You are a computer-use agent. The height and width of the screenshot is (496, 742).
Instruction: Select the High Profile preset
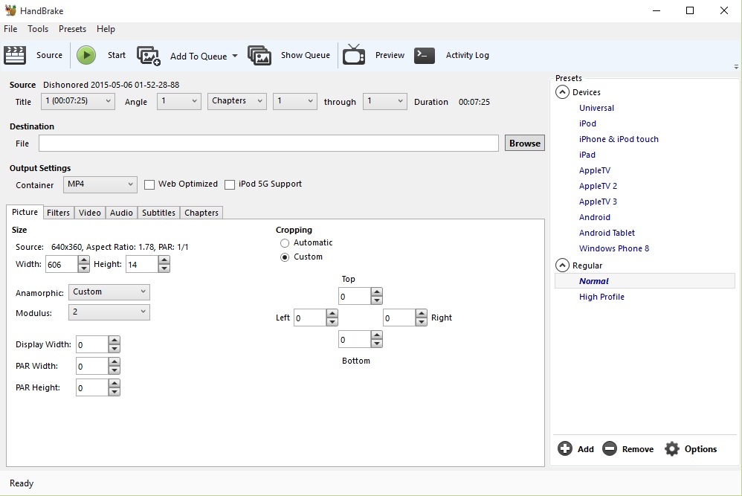click(x=601, y=297)
